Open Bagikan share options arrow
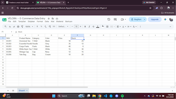 tap(145, 19)
